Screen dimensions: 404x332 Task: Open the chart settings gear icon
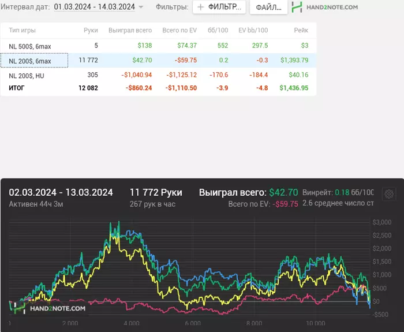pyautogui.click(x=389, y=194)
